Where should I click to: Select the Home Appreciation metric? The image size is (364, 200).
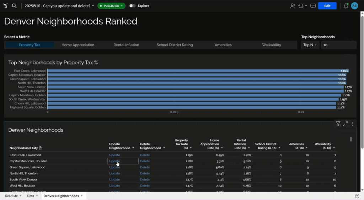click(x=78, y=45)
